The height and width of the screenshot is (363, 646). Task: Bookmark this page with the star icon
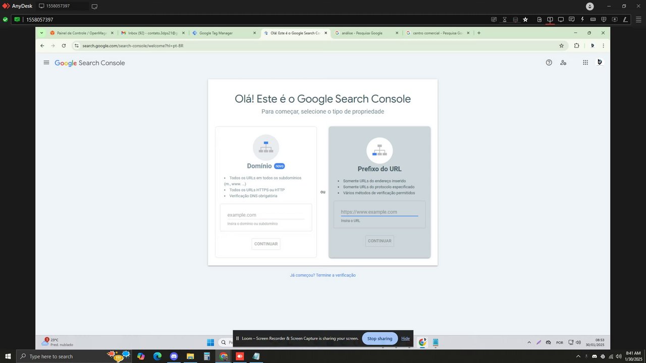point(561,45)
